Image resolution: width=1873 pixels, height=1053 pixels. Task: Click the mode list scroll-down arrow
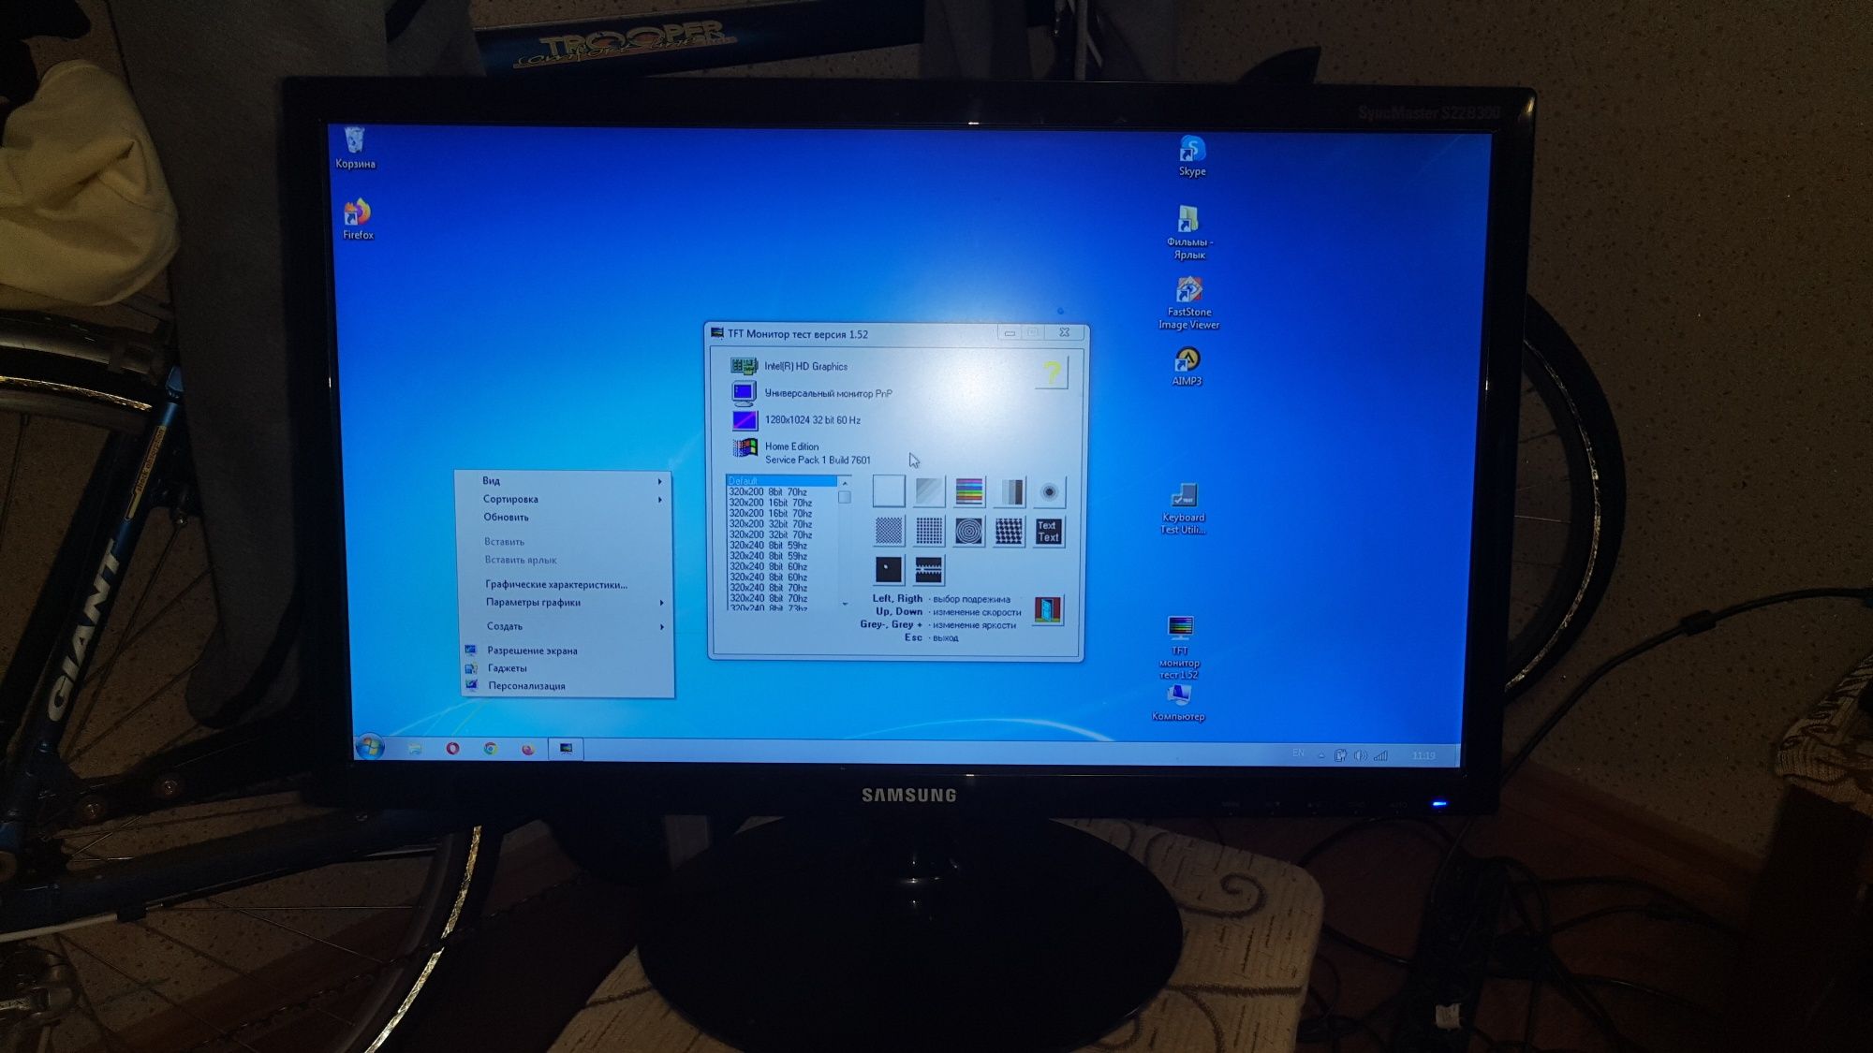click(x=845, y=605)
